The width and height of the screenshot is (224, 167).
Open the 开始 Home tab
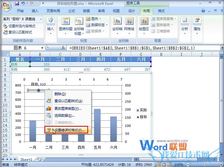(20, 11)
